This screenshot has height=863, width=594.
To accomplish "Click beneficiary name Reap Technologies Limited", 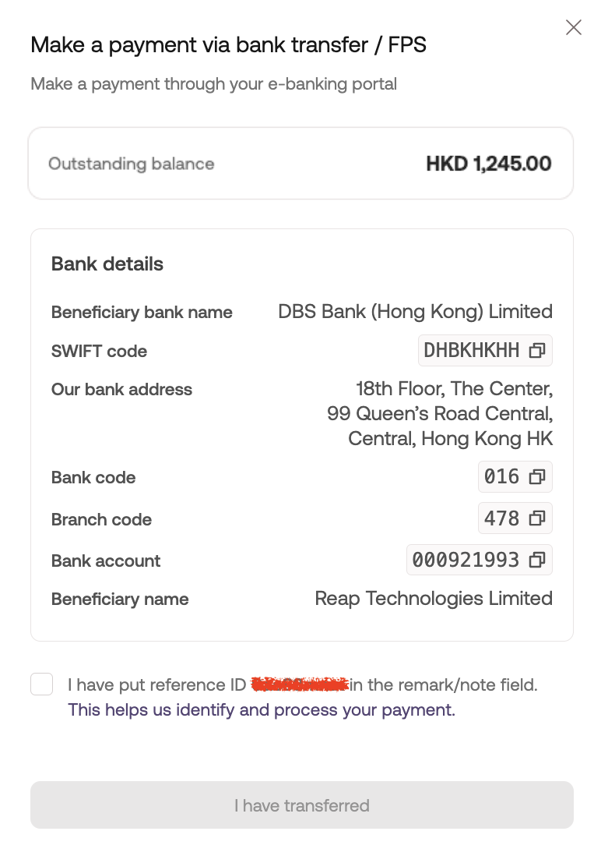I will pyautogui.click(x=434, y=599).
